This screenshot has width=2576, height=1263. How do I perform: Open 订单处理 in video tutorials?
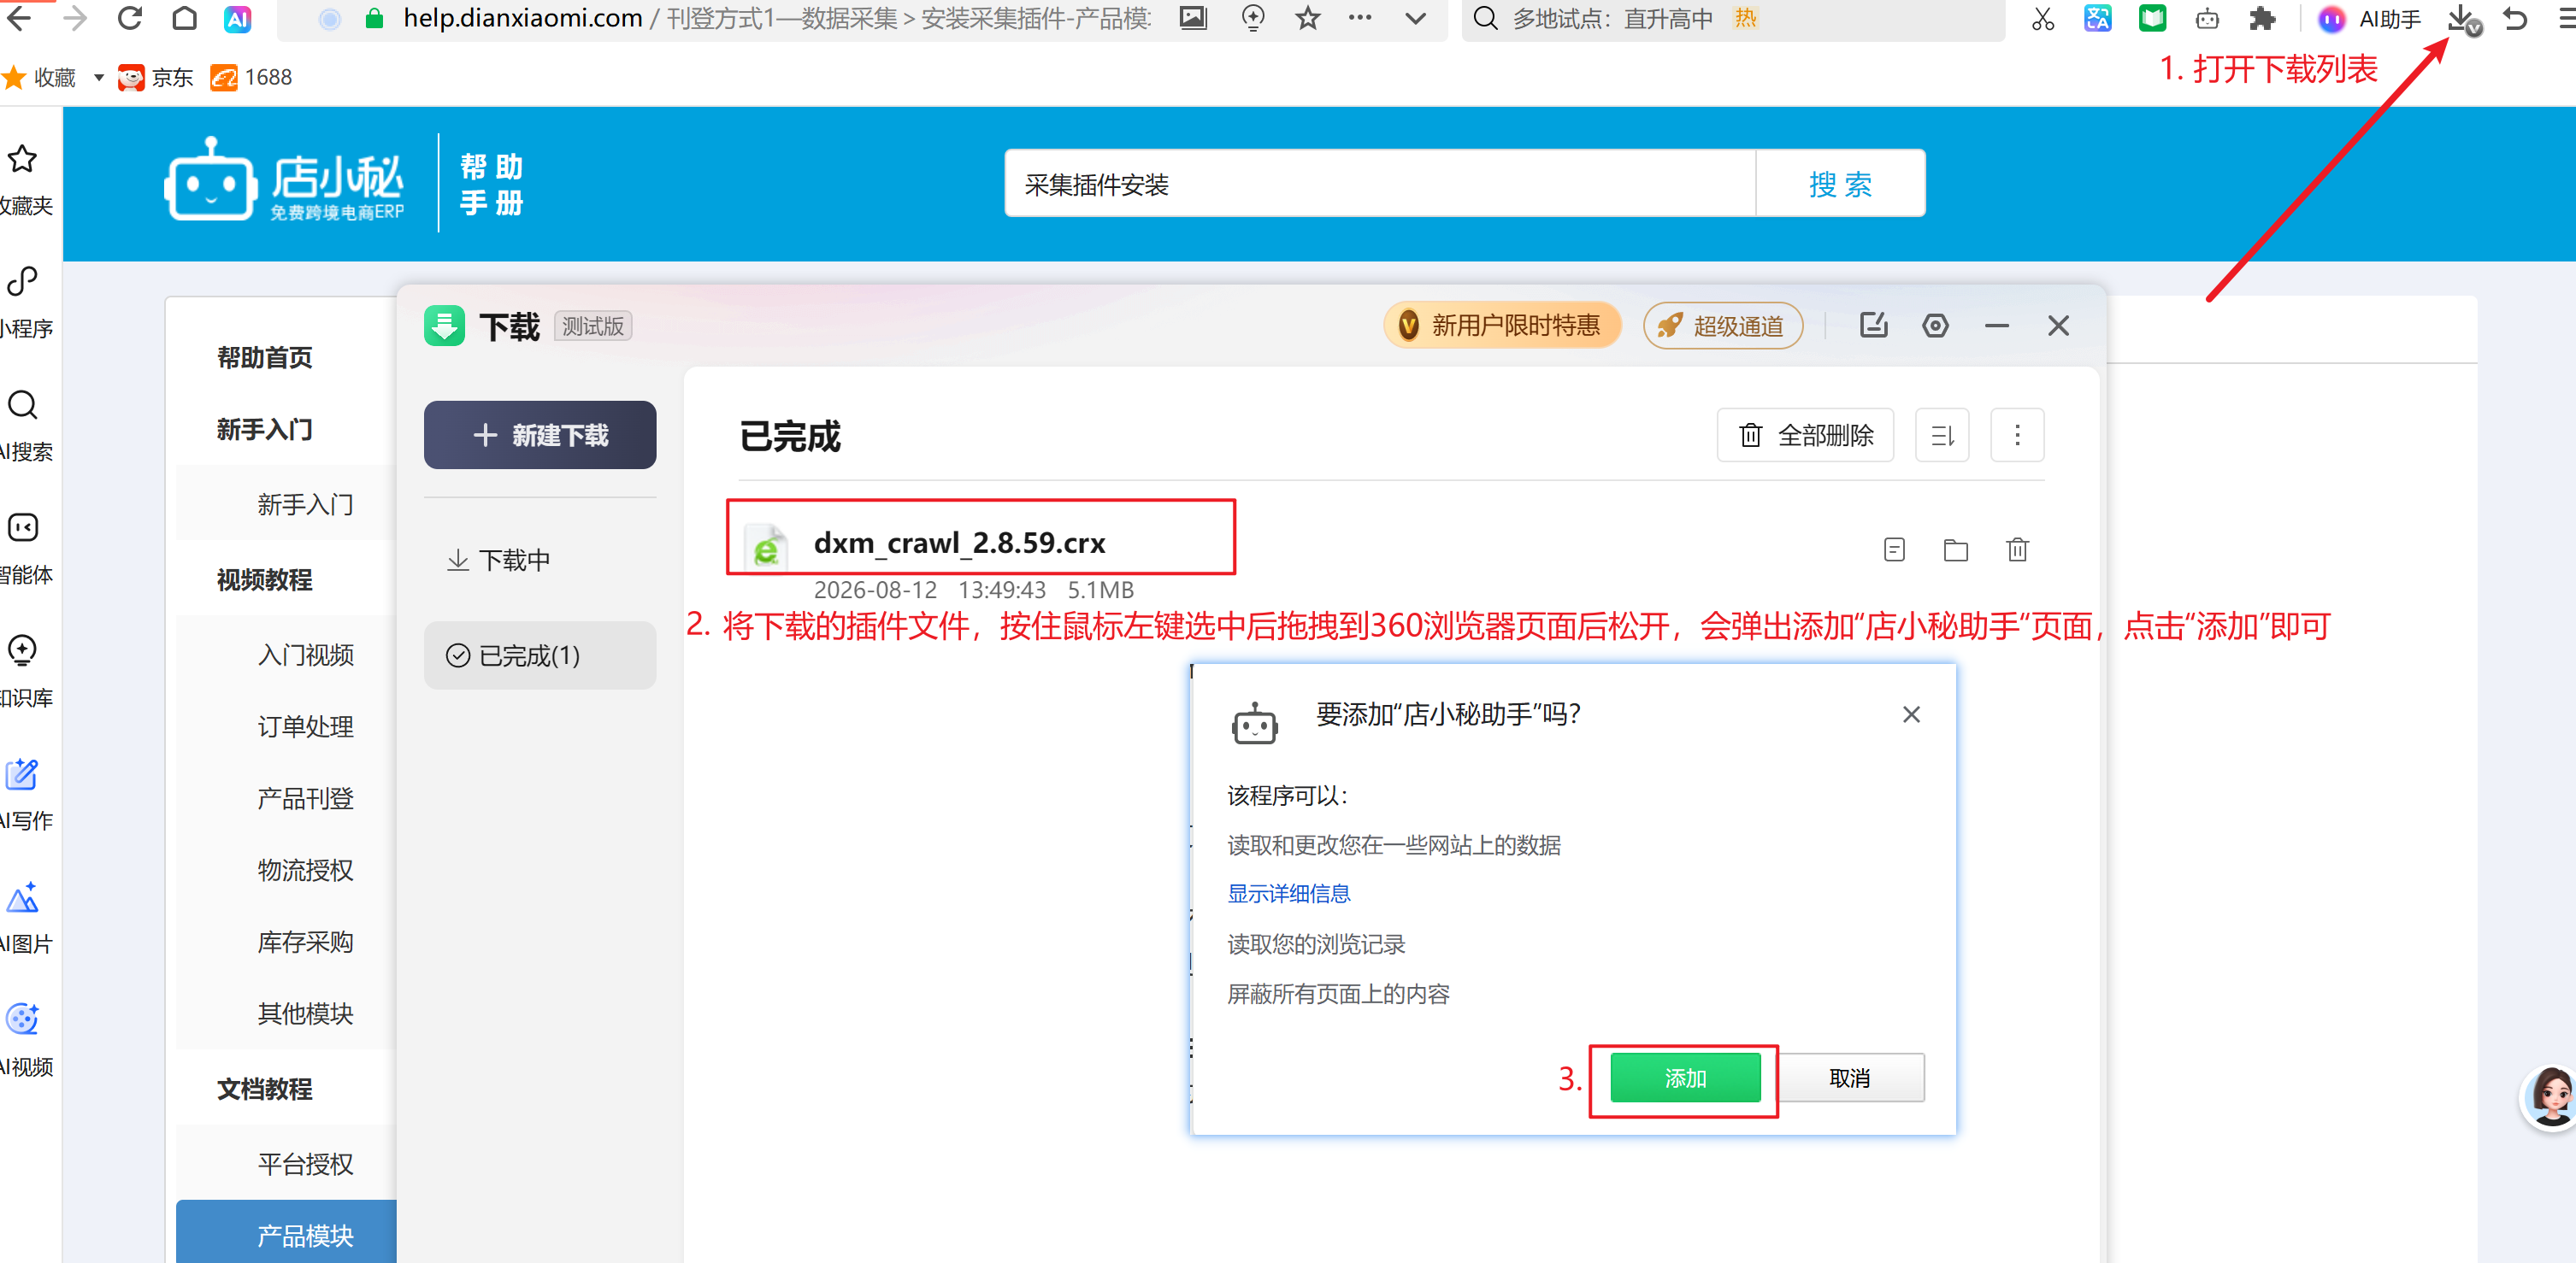(x=305, y=726)
